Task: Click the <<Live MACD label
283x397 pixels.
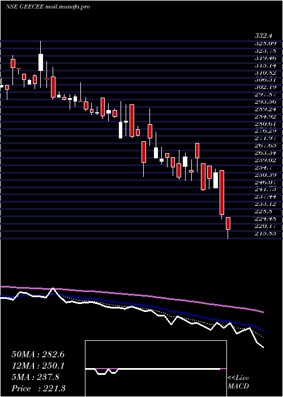Action: click(238, 382)
